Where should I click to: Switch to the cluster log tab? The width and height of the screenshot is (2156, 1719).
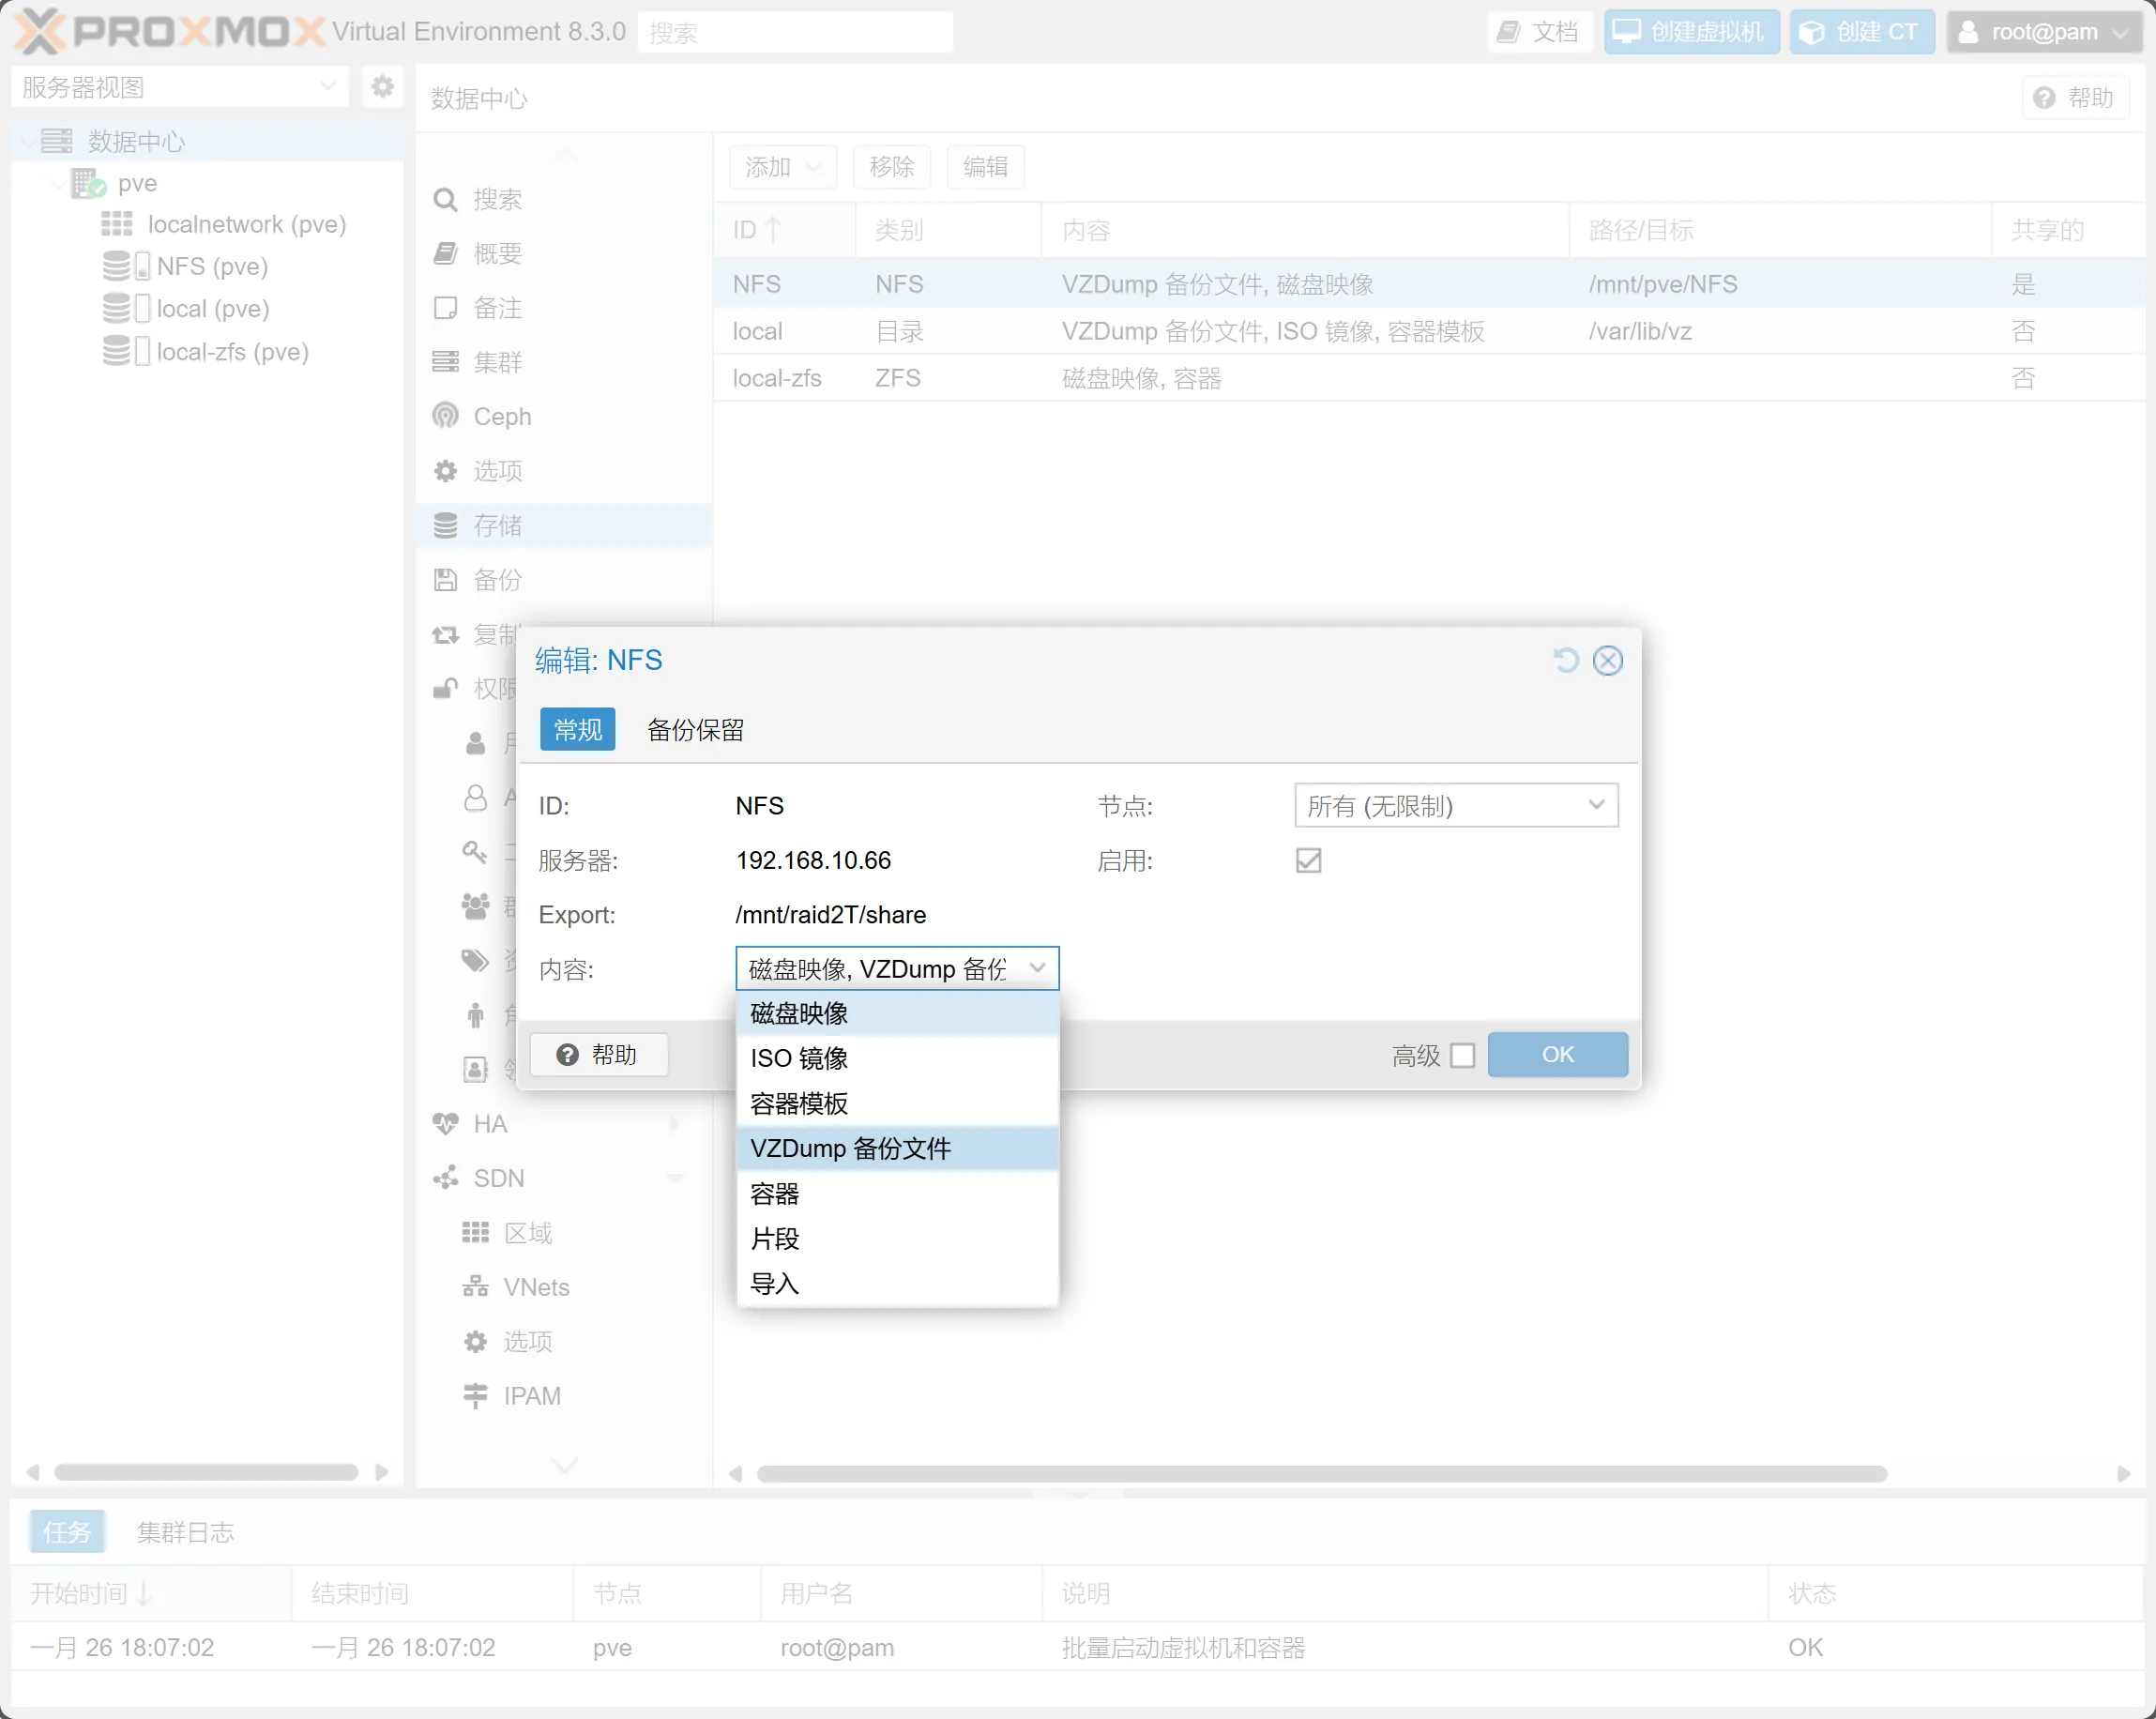[185, 1532]
